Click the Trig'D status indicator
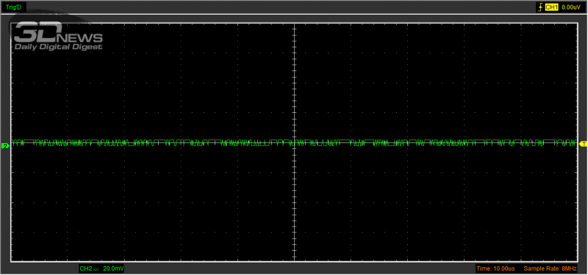 [13, 7]
